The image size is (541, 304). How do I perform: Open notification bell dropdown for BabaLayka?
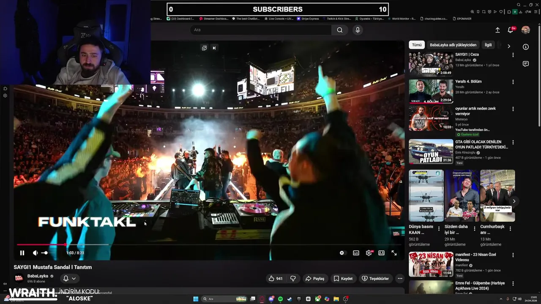[x=69, y=279]
